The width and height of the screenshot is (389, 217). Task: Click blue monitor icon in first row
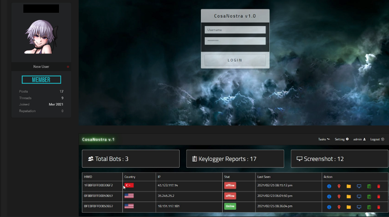[359, 186]
